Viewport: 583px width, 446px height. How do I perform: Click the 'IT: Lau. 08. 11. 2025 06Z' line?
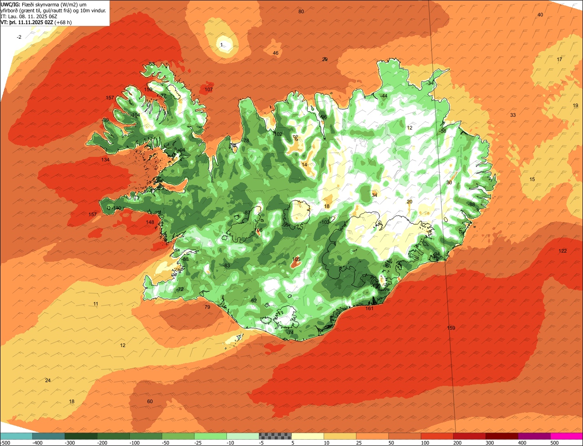pyautogui.click(x=29, y=16)
